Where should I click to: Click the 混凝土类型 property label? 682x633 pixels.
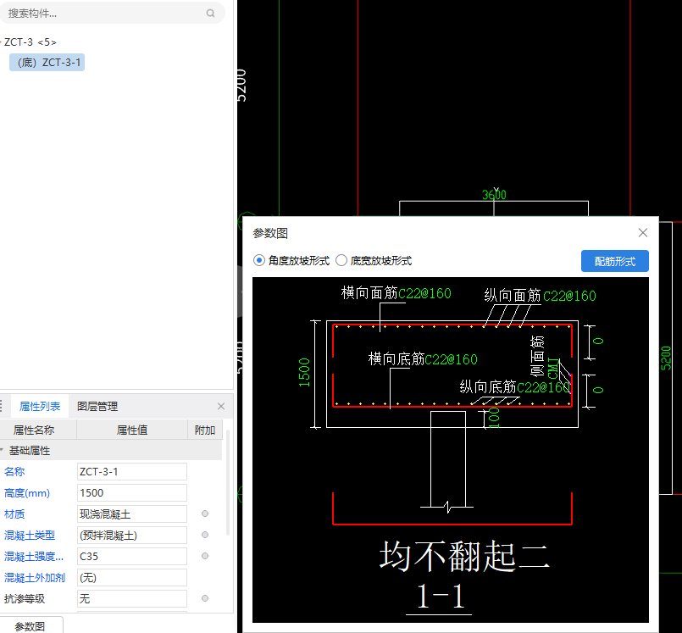point(30,535)
